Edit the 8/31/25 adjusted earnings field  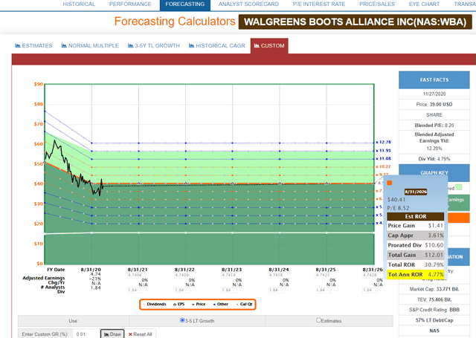(x=323, y=275)
